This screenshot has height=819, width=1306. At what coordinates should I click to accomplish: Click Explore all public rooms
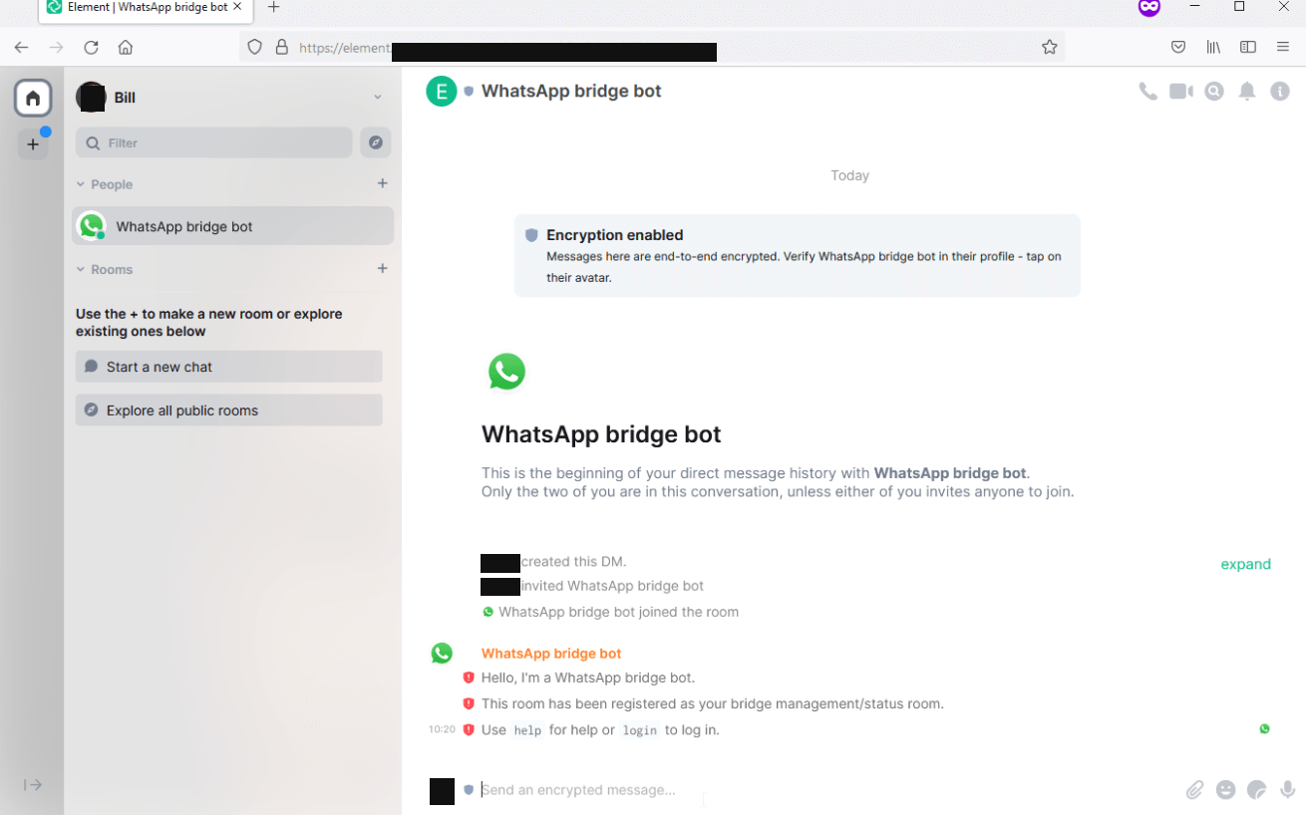(228, 410)
